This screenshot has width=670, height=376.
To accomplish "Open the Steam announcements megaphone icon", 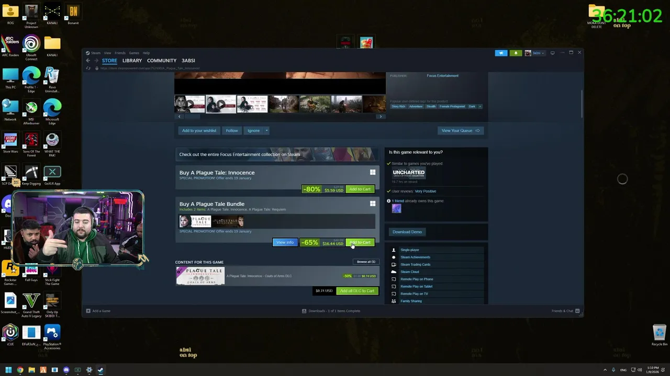I will [501, 53].
